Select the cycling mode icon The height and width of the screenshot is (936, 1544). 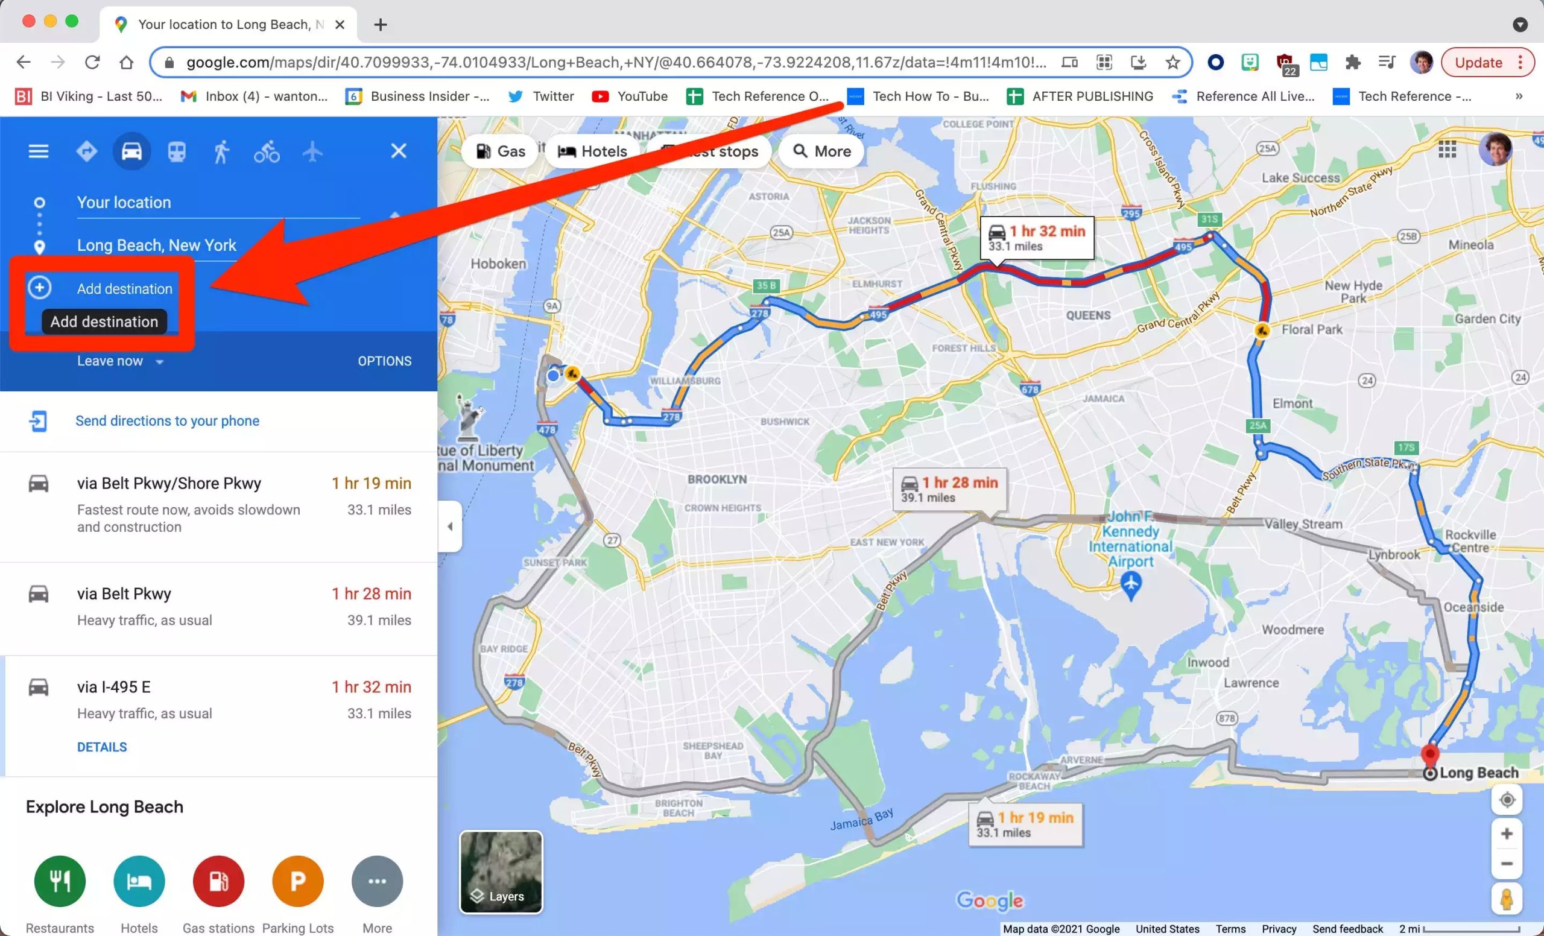click(x=266, y=150)
